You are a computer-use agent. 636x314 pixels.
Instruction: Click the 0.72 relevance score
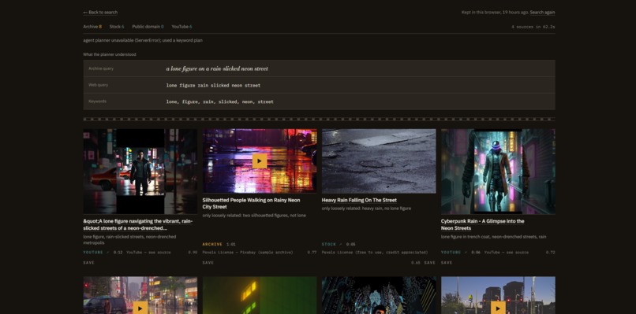click(551, 252)
